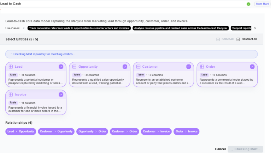Click the 'Relationships (6)' heading
Viewport: 271px width, 153px height.
click(19, 123)
